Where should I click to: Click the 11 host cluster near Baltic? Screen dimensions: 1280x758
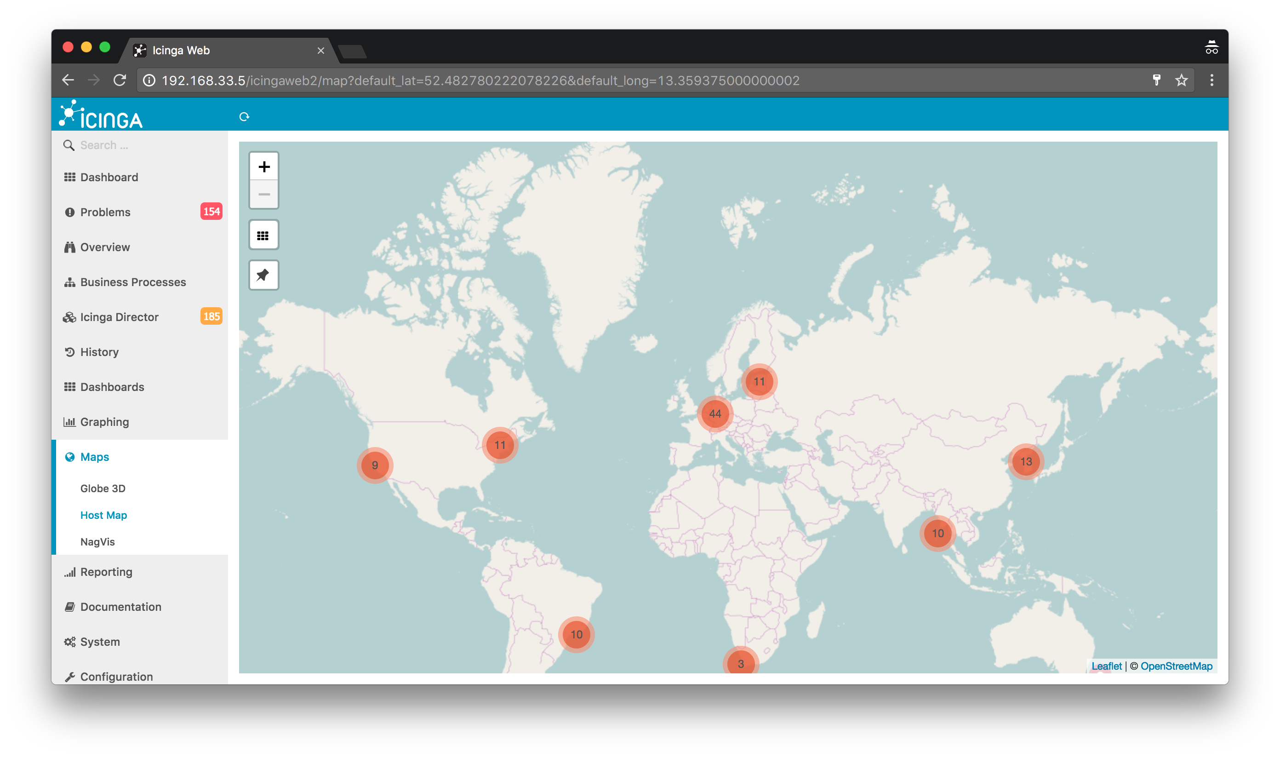tap(759, 382)
